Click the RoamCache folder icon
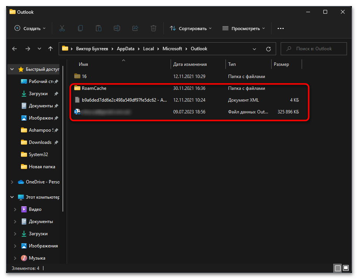Screen dimensions: 358x279 pos(77,88)
